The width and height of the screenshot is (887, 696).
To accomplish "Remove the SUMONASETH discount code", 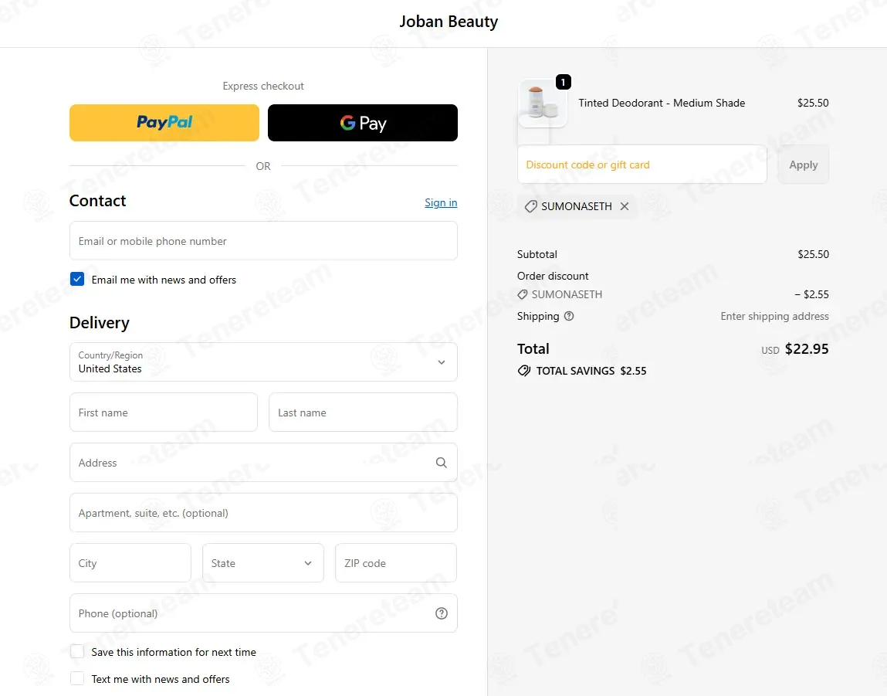I will tap(625, 206).
